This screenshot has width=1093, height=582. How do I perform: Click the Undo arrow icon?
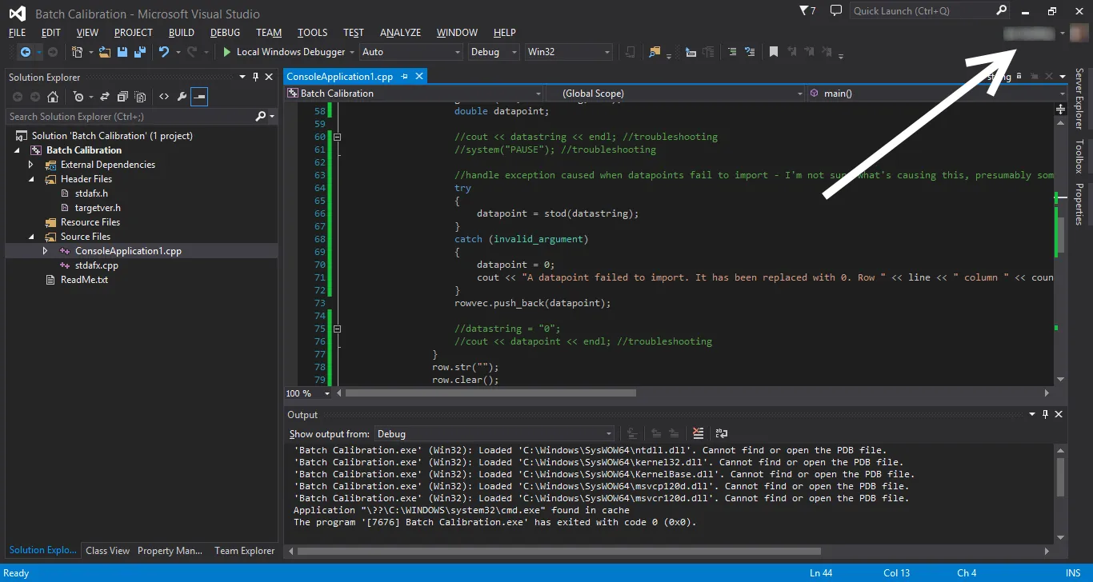coord(164,52)
